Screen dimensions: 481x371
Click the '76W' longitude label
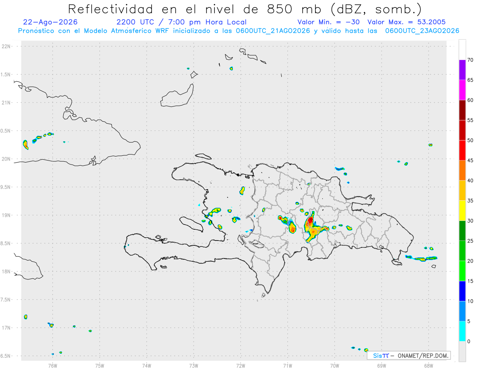[53, 366]
